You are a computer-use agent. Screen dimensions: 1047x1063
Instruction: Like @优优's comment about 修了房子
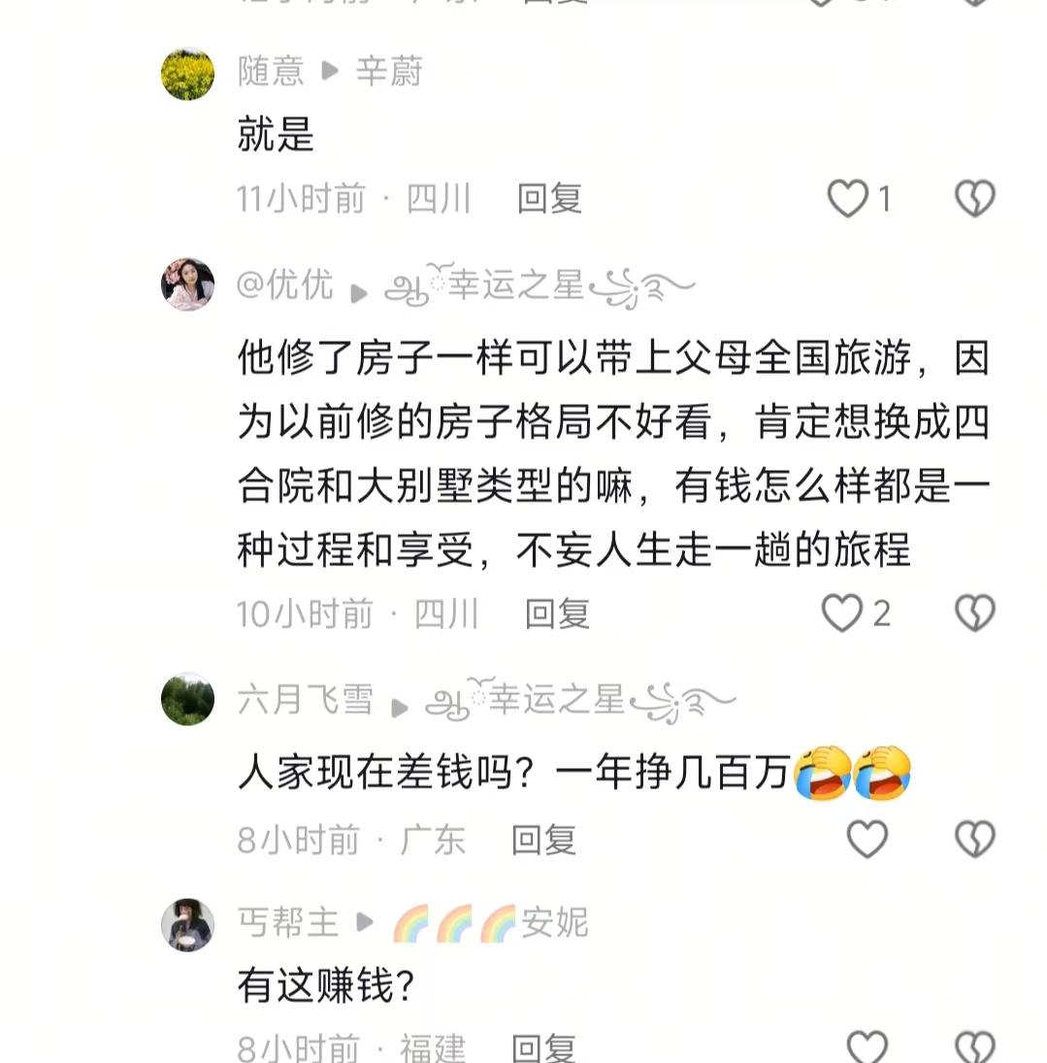(x=841, y=613)
